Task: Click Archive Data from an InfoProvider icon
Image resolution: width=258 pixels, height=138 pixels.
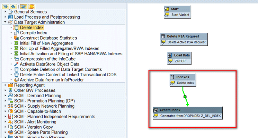Action: point(16,80)
